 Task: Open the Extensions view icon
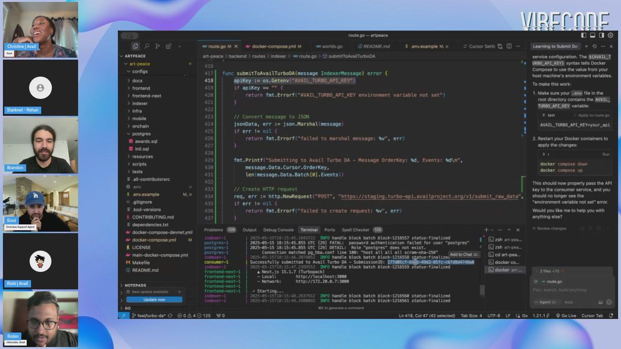point(168,47)
